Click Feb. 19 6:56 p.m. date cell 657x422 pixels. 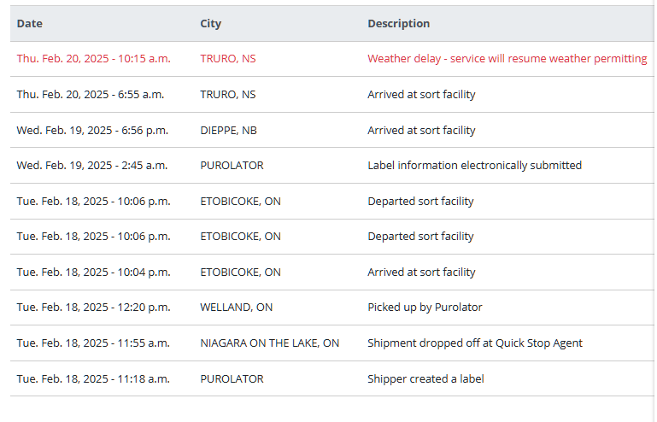[92, 131]
